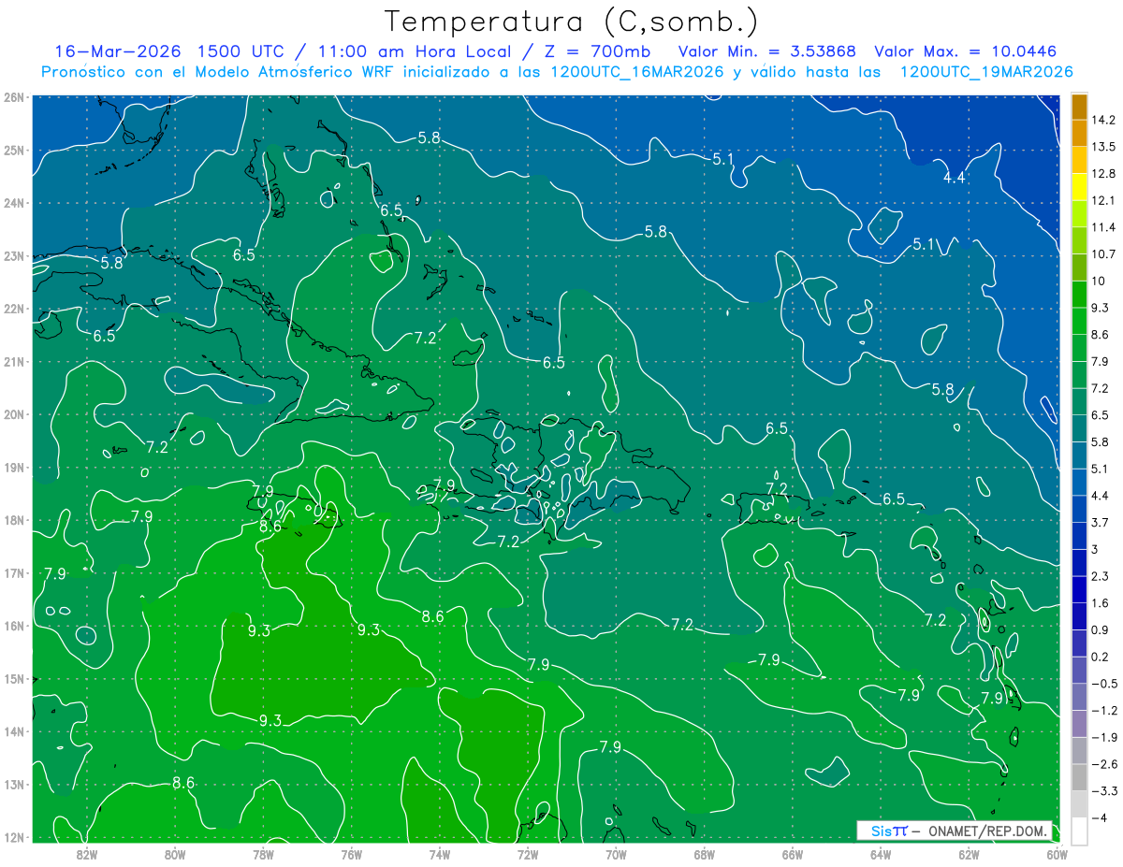Click the "74W" longitude axis label
This screenshot has height=867, width=1123.
(x=439, y=853)
